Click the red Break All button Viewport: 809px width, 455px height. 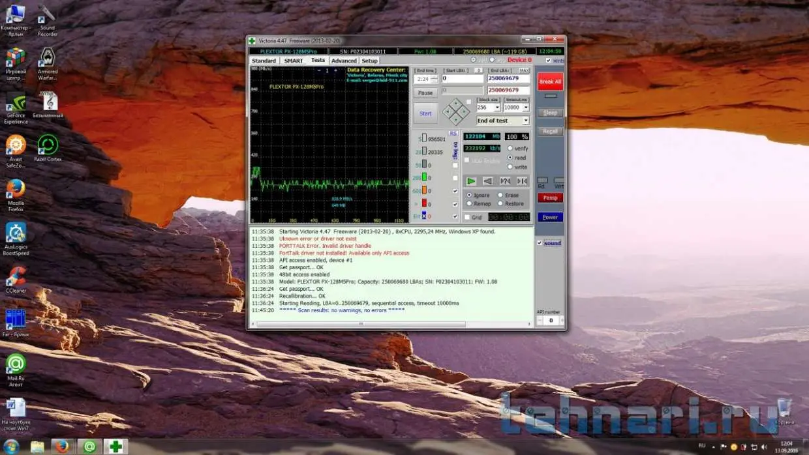pyautogui.click(x=550, y=81)
